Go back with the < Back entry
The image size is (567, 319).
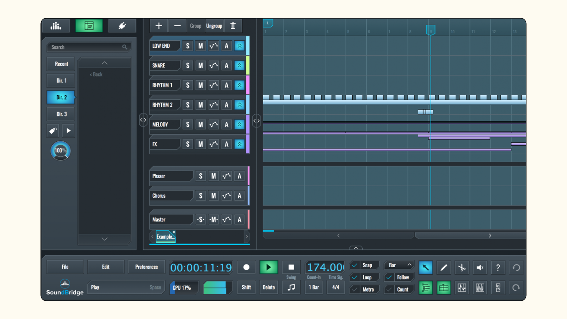point(96,74)
